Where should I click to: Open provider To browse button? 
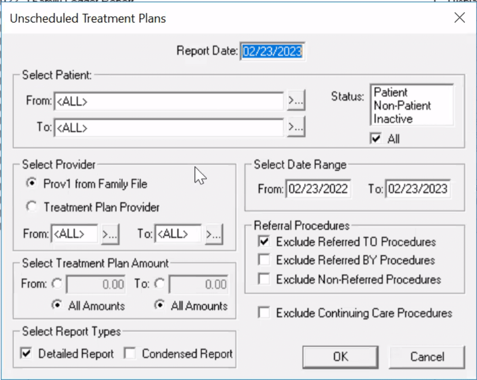click(214, 235)
